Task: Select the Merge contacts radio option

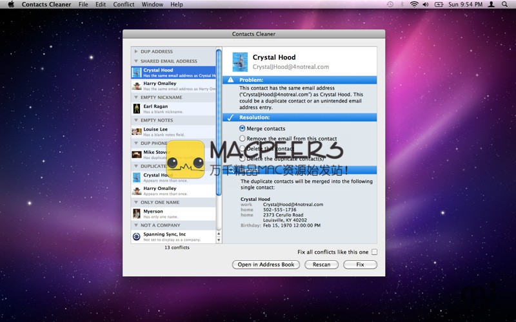Action: tap(243, 129)
